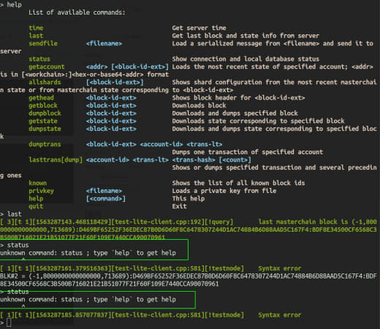Image resolution: width=380 pixels, height=329 pixels.
Task: Click the 'allshards' command entry
Action: pos(45,82)
